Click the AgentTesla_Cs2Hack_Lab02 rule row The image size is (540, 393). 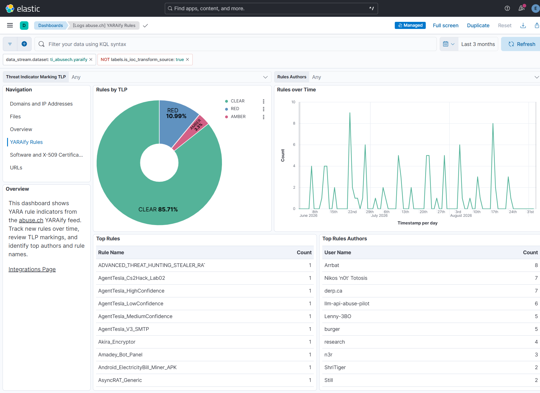pyautogui.click(x=205, y=278)
